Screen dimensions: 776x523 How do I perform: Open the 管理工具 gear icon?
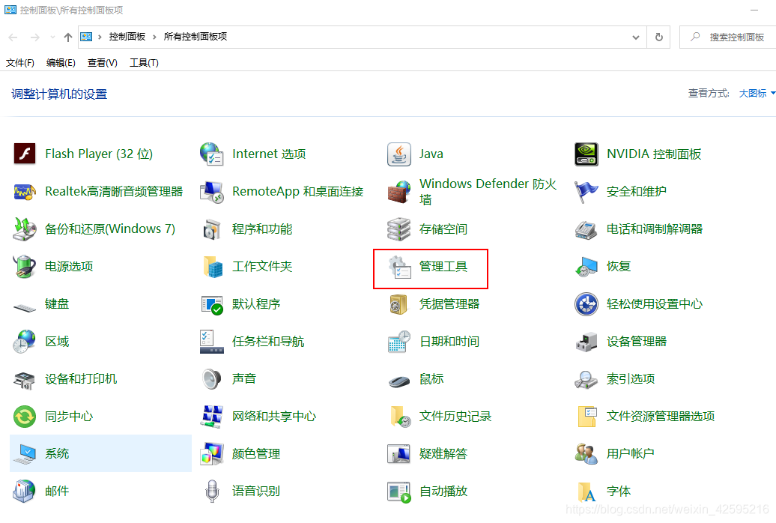click(399, 267)
